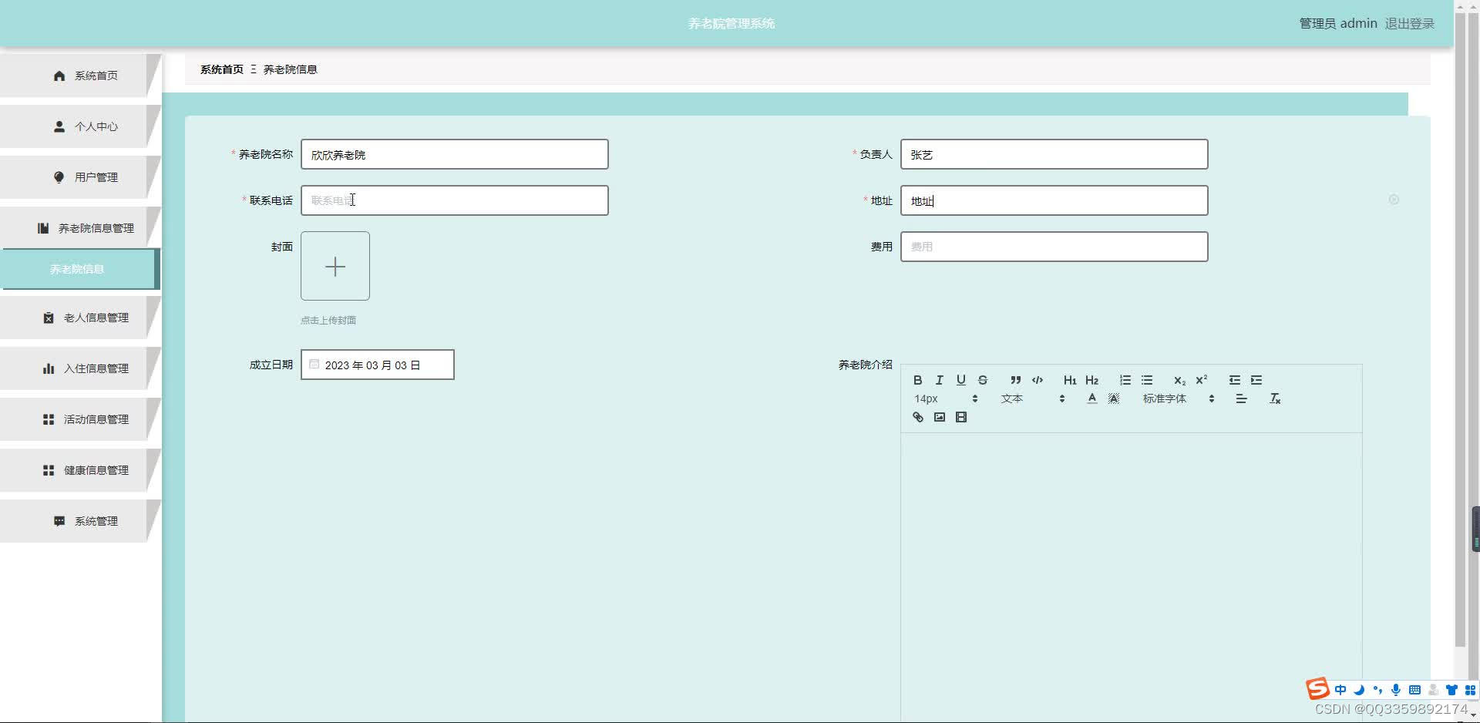Screen dimensions: 1480x723
Task: Toggle underline formatting in editor
Action: 960,380
